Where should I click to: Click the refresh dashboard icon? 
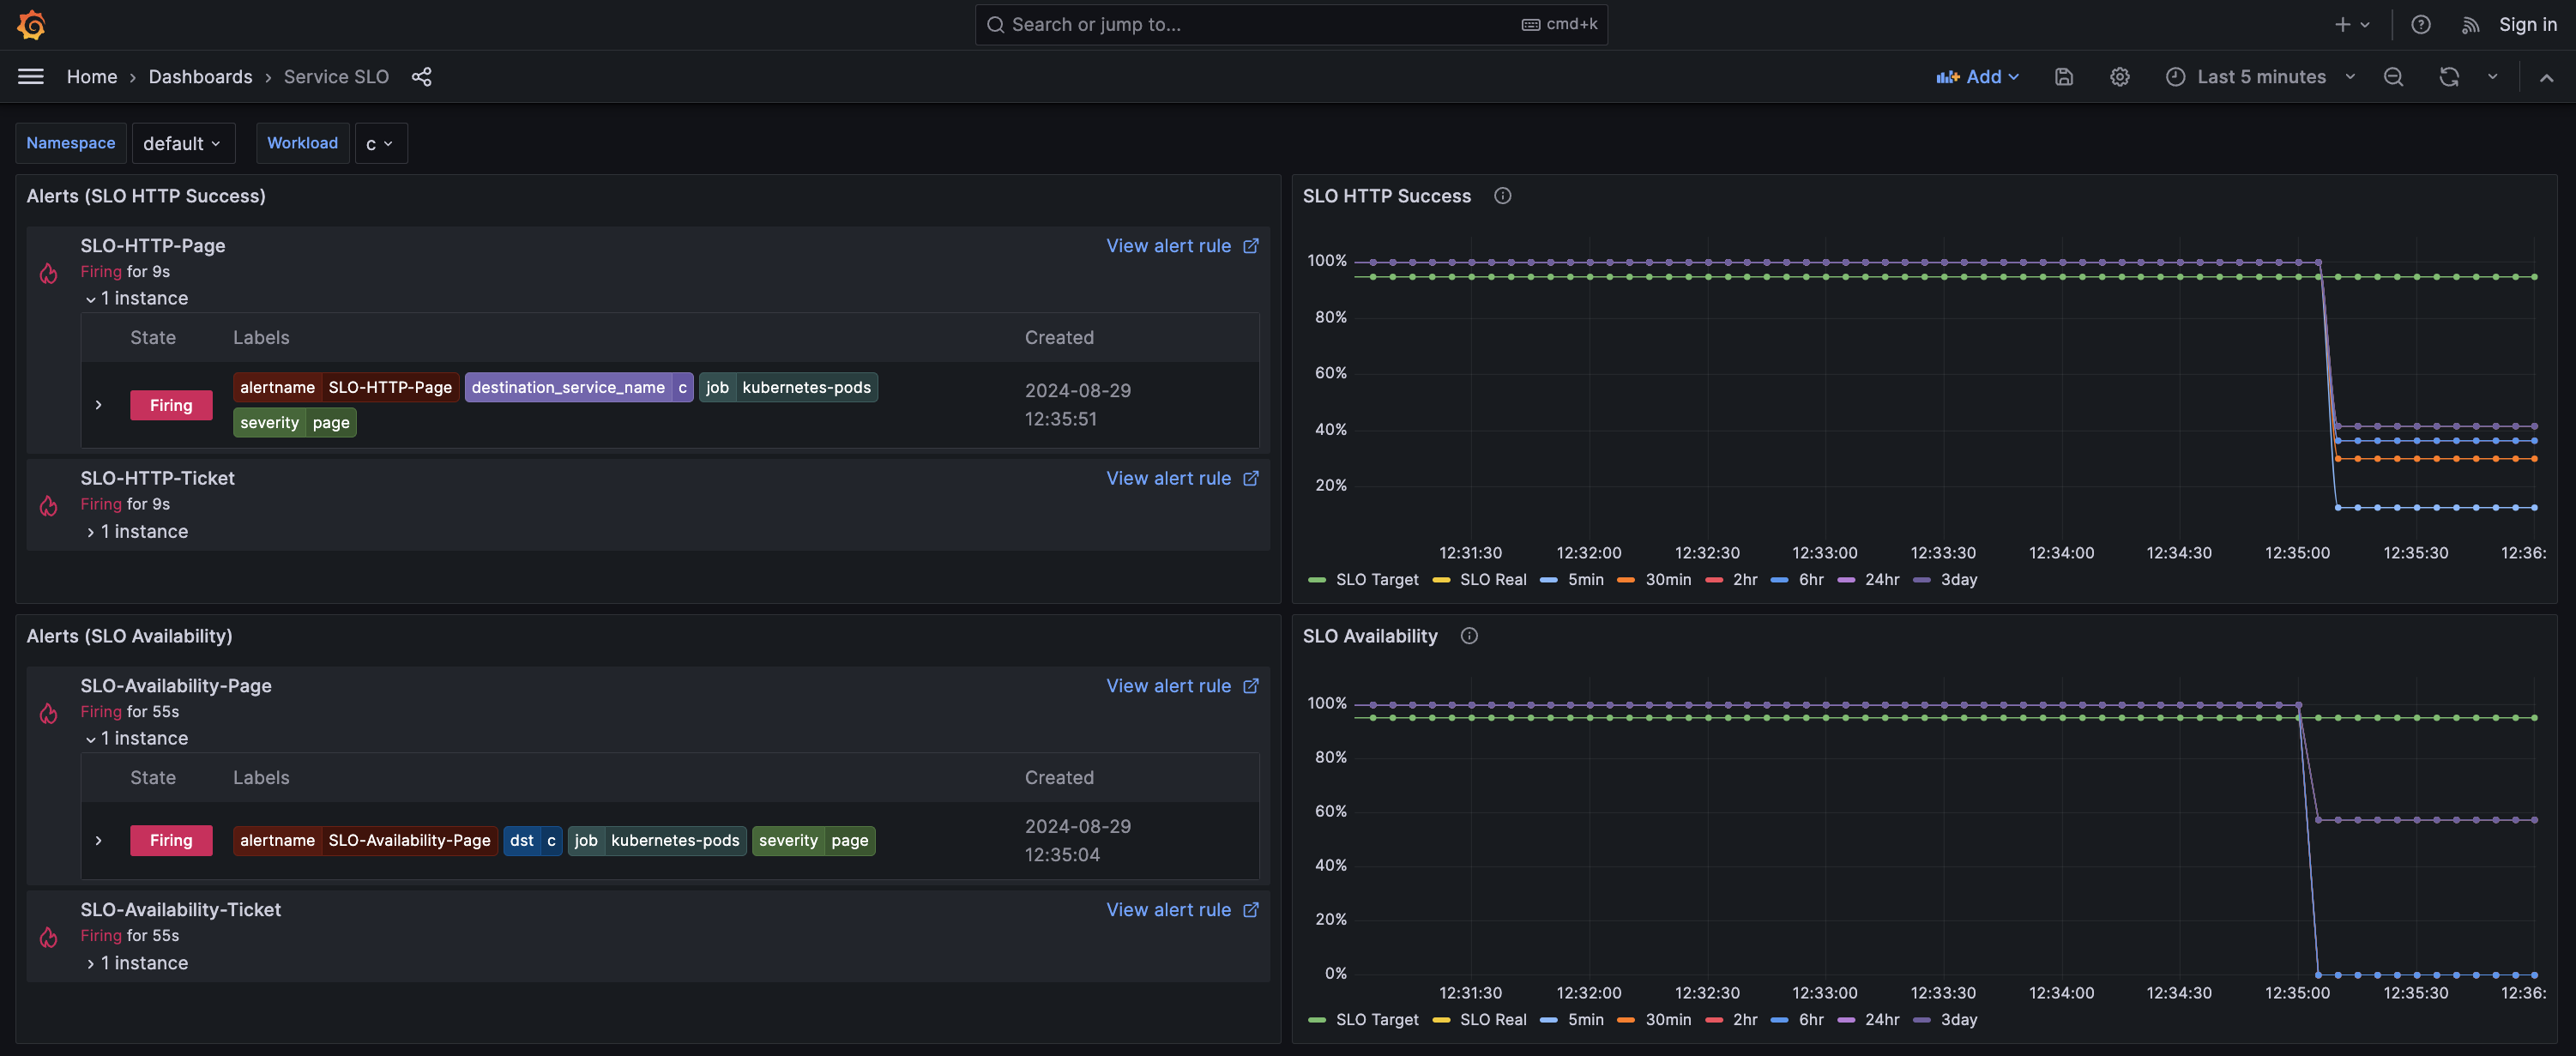click(x=2448, y=77)
